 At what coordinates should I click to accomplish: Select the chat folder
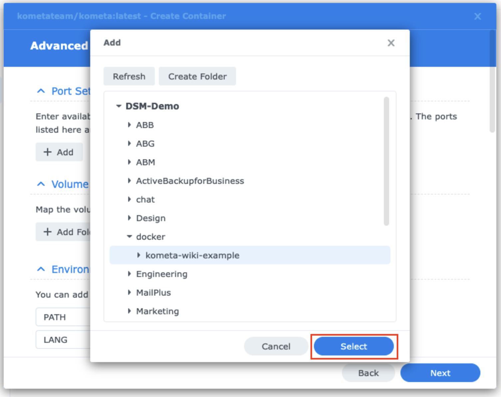point(145,199)
